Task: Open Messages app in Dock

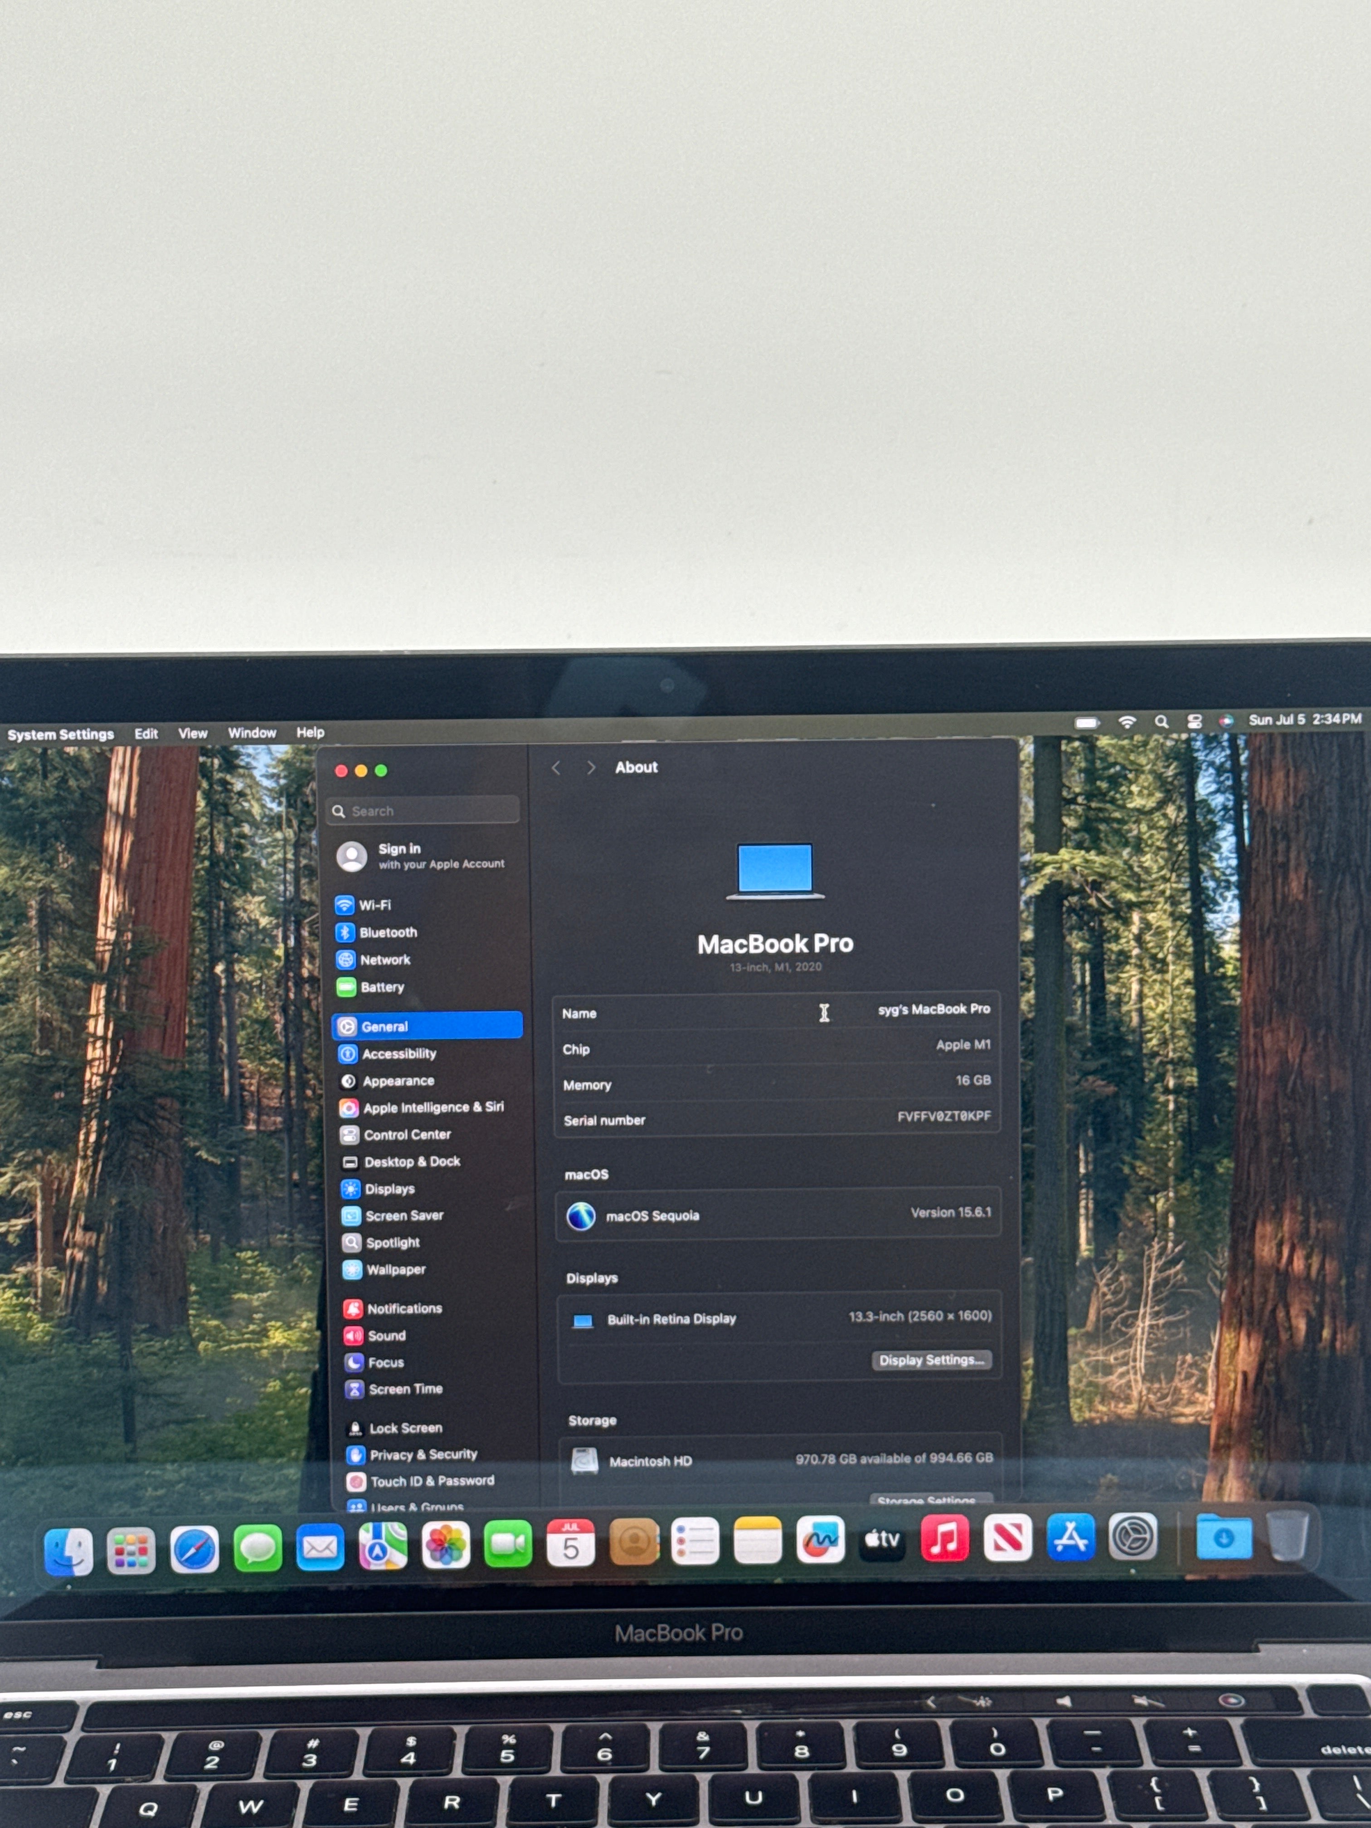Action: 258,1548
